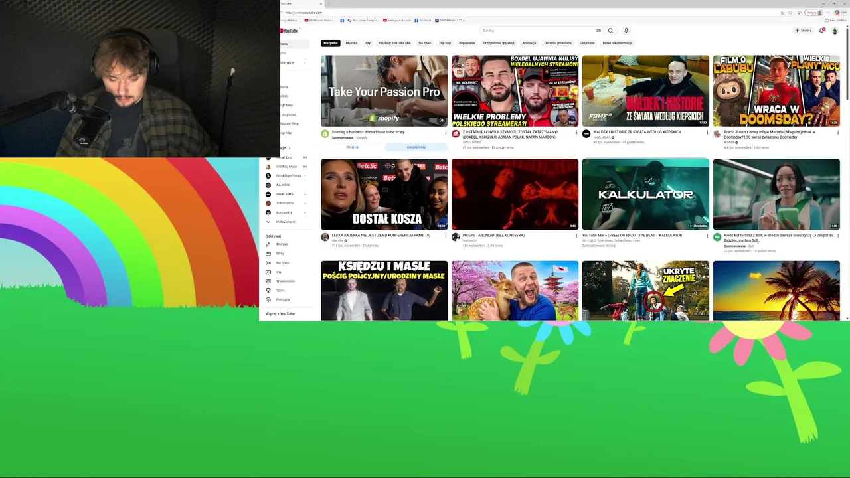Image resolution: width=850 pixels, height=478 pixels.
Task: Click into the YouTube search field
Action: click(x=538, y=31)
